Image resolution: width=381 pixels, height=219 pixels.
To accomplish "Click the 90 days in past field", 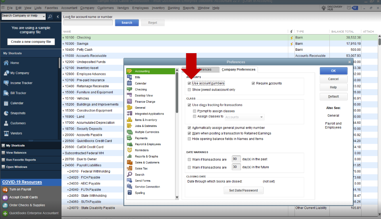I will click(x=236, y=159).
